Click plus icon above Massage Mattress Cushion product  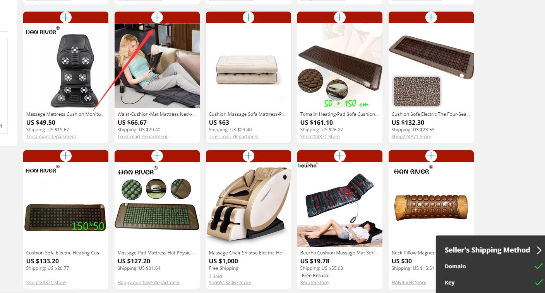click(x=66, y=17)
